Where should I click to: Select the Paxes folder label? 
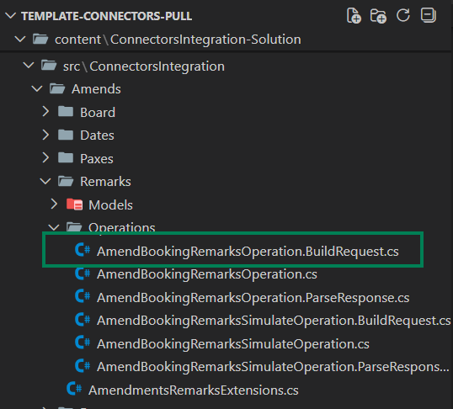[97, 159]
